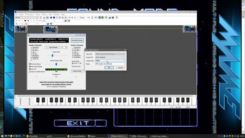Click the green grid toolbar icon
245x138 pixels.
point(106,18)
